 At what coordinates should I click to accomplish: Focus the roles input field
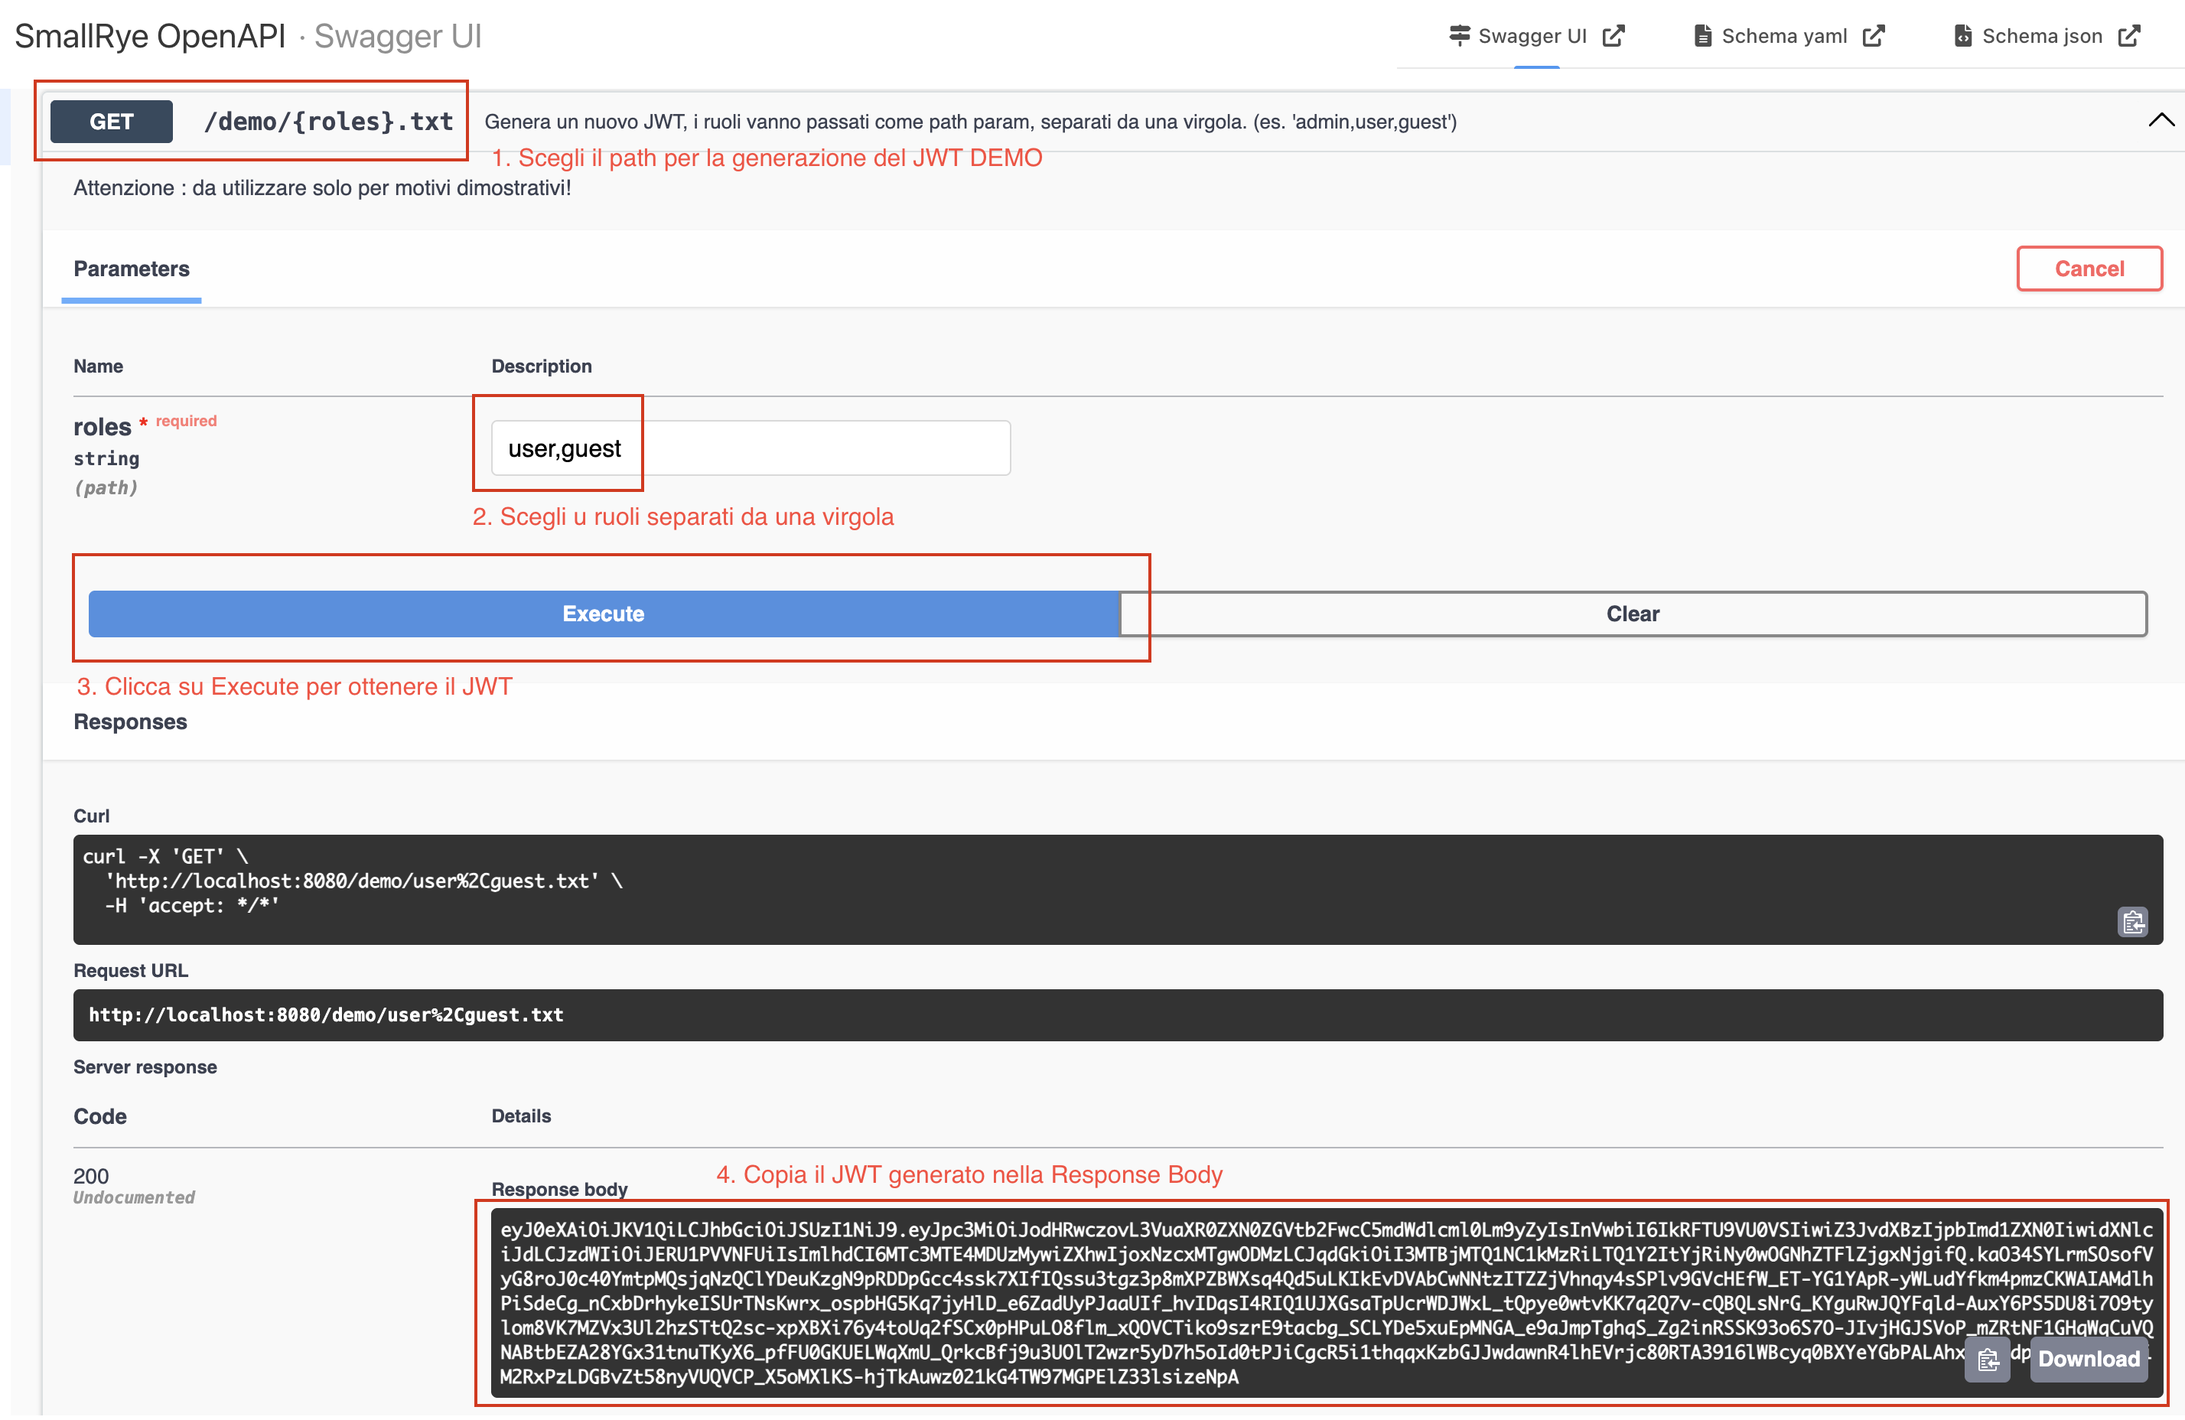(750, 448)
